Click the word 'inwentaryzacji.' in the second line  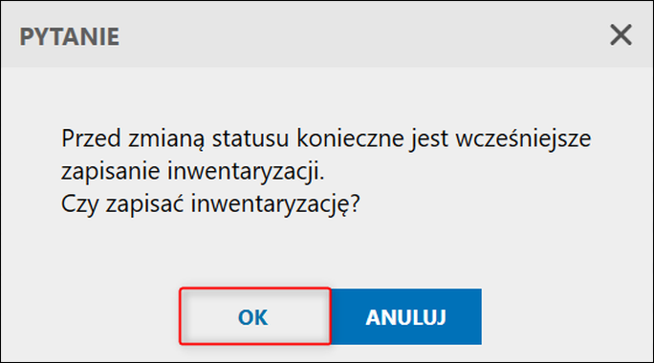point(246,172)
